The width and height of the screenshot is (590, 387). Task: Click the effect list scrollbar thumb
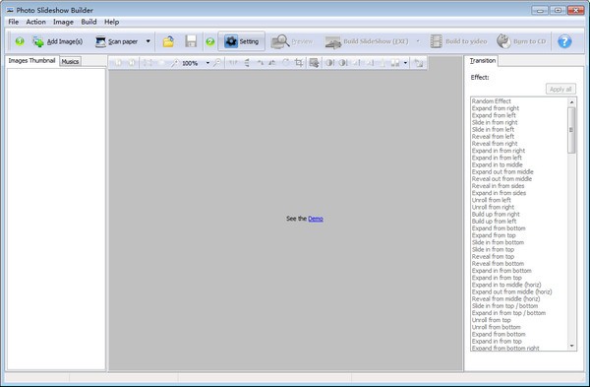pos(571,130)
